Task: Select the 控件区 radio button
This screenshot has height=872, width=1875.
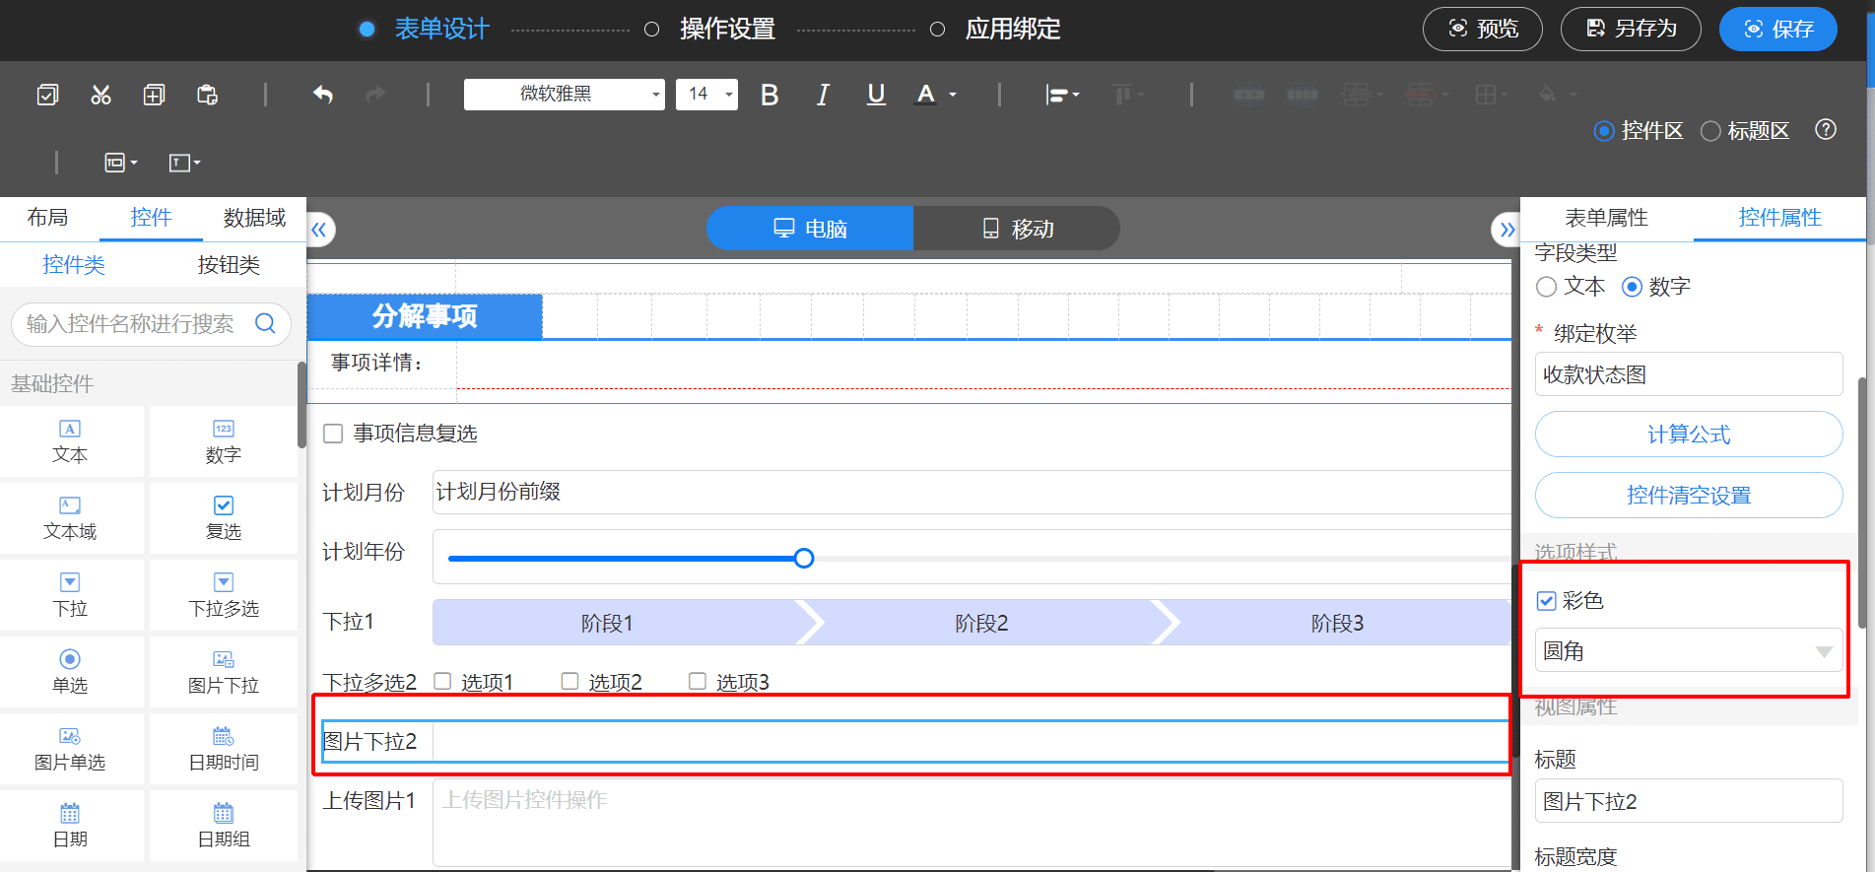Action: click(1604, 131)
